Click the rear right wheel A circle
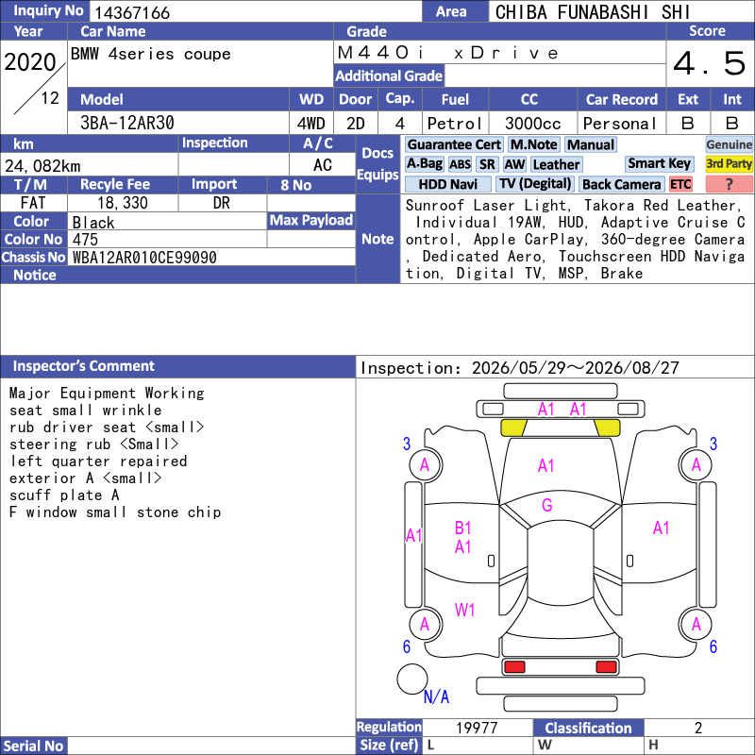The height and width of the screenshot is (755, 755). tap(696, 625)
